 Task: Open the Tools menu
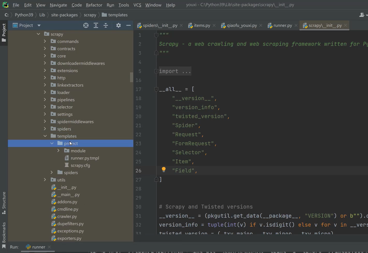click(x=124, y=5)
